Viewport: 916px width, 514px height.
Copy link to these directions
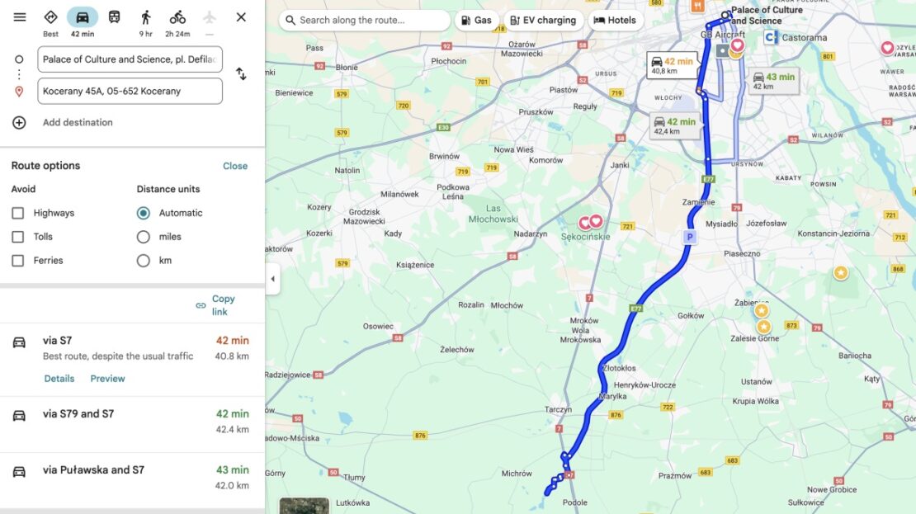tap(215, 305)
